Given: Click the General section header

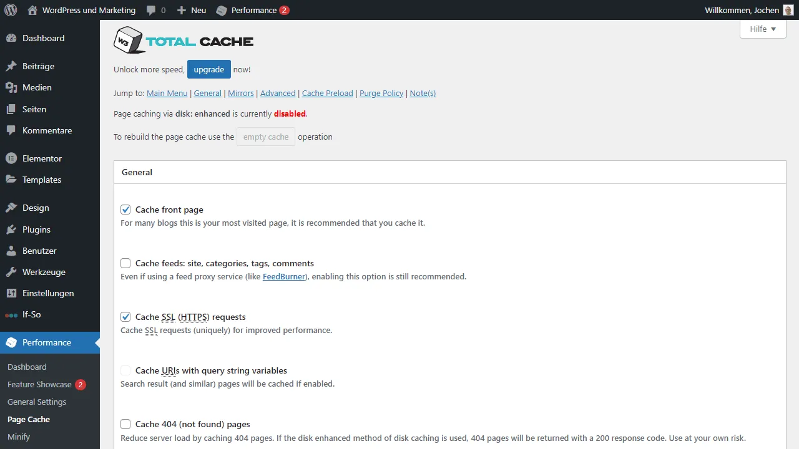Looking at the screenshot, I should click(449, 172).
